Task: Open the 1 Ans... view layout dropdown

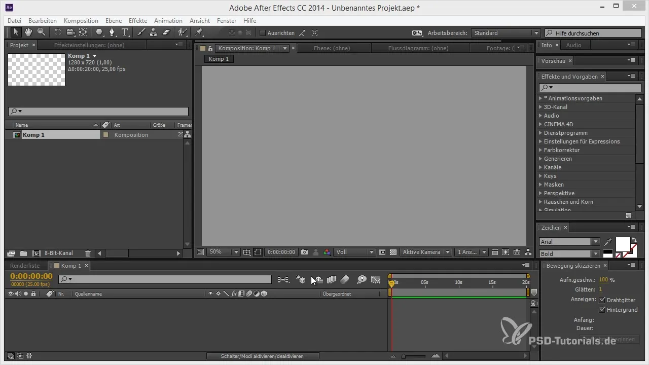Action: tap(472, 252)
